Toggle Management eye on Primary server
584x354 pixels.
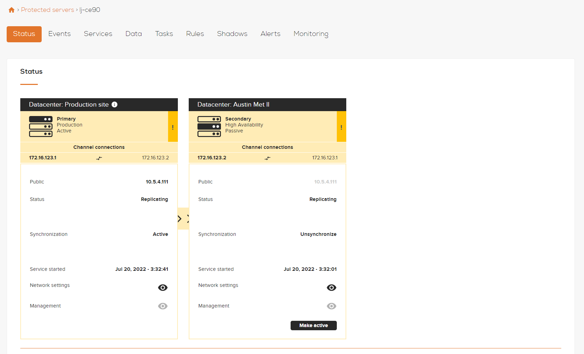coord(163,306)
